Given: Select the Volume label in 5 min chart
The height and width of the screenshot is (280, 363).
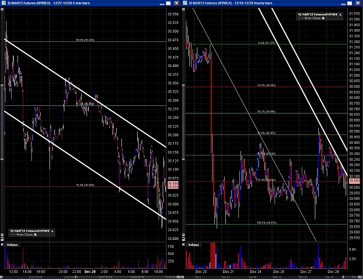Looking at the screenshot, I should 12,245.
